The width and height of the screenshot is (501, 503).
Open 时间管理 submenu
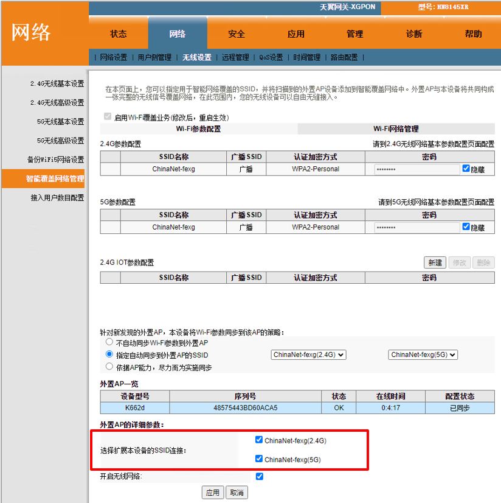pos(307,57)
